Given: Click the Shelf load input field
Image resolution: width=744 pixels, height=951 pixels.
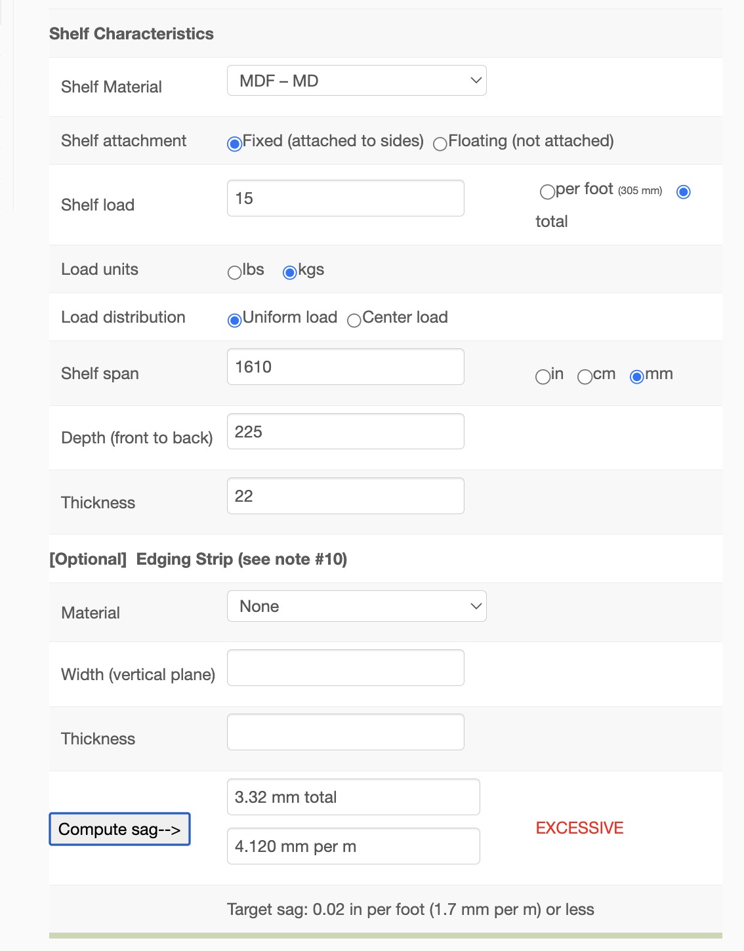Looking at the screenshot, I should 345,198.
